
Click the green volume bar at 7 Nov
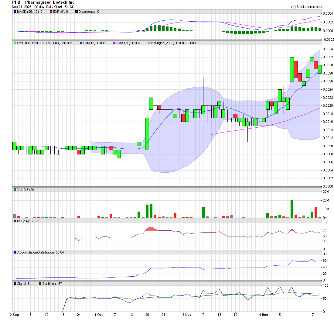203,212
